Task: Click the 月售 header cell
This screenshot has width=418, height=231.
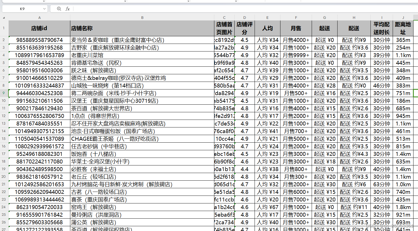Action: (x=296, y=28)
